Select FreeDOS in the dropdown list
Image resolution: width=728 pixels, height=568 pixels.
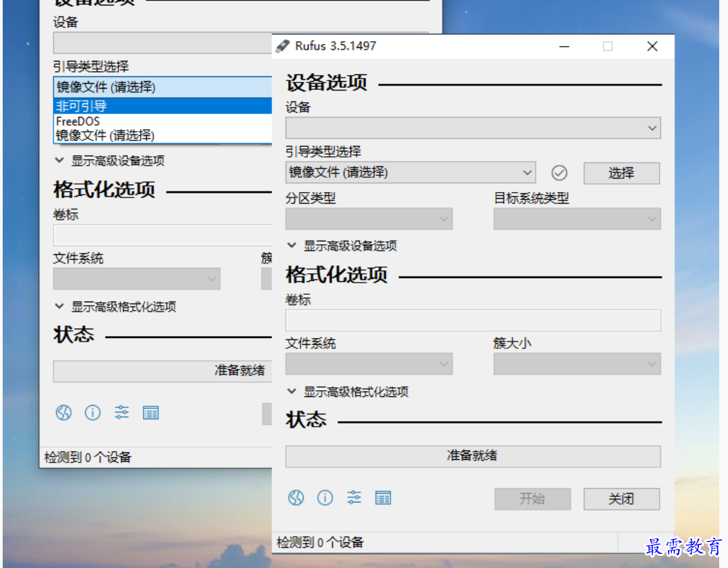pos(163,121)
